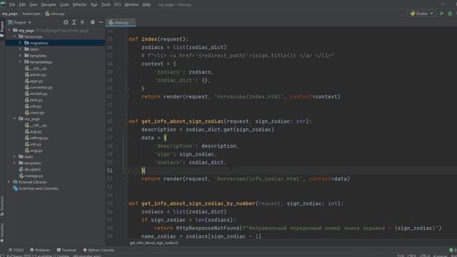This screenshot has height=257, width=457.
Task: Fold get_info_about_sign_zodiac_by_number function in gutter
Action: pos(127,203)
